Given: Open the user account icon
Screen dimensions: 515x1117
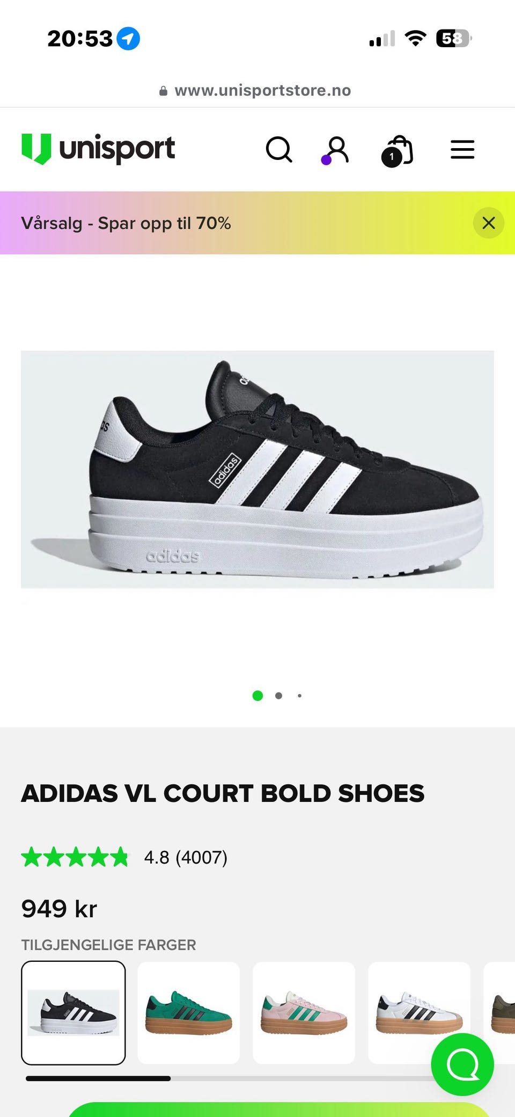Looking at the screenshot, I should click(336, 150).
